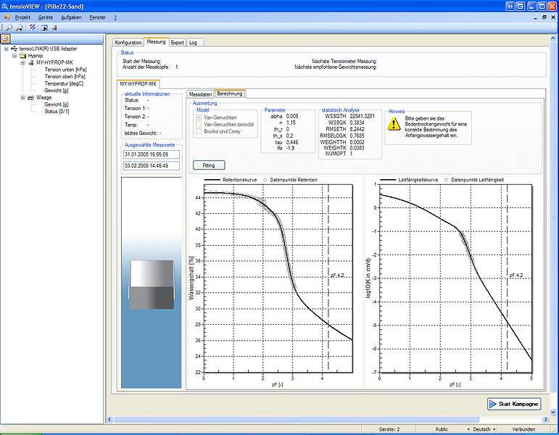Click the Waage scale icon in the tree
Image resolution: width=559 pixels, height=435 pixels.
[x=31, y=97]
